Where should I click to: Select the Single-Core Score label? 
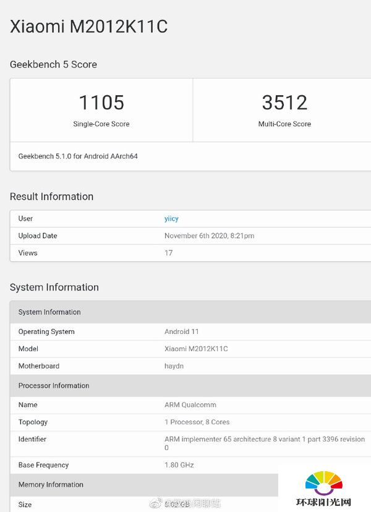click(x=101, y=124)
